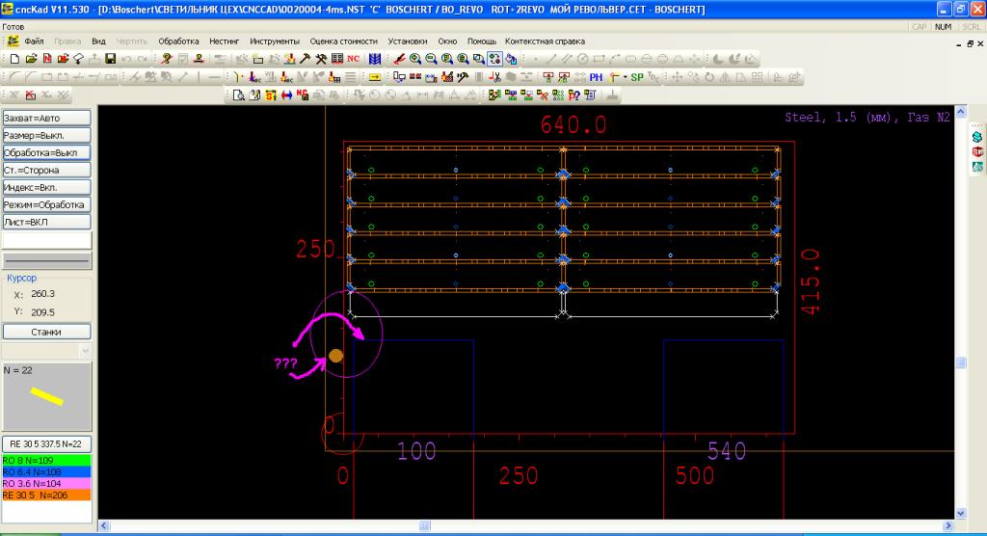Click the highlighted pan view icon
Image resolution: width=987 pixels, height=536 pixels.
(x=494, y=59)
